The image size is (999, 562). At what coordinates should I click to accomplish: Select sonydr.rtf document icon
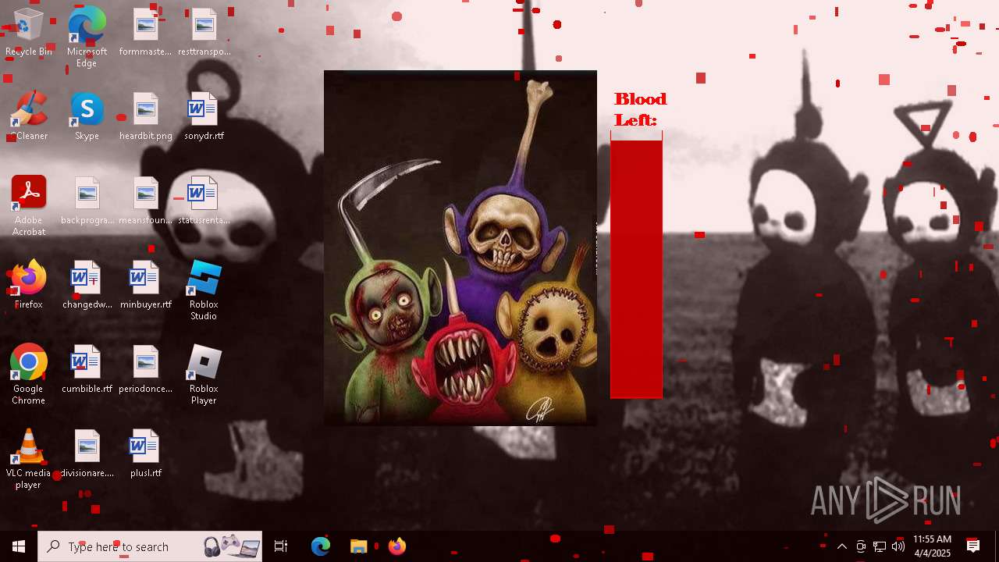(x=204, y=116)
